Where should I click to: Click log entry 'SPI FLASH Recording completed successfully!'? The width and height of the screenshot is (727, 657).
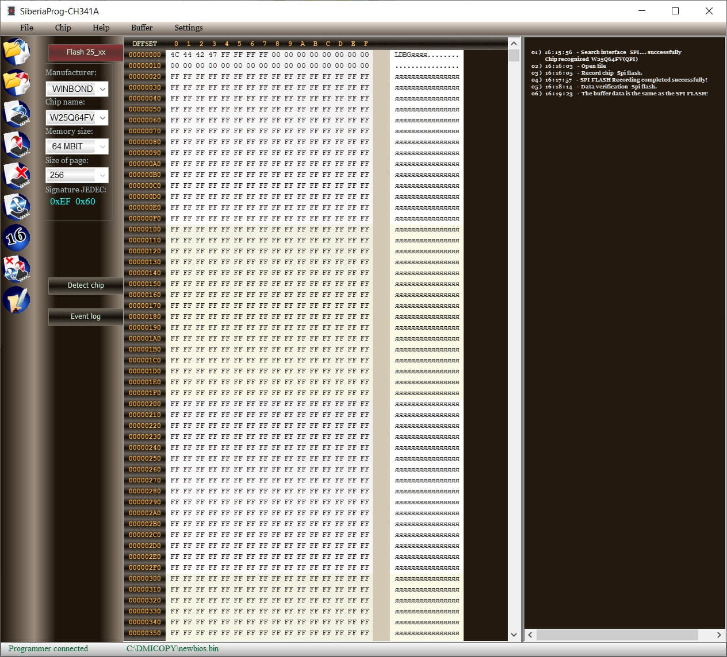click(644, 79)
